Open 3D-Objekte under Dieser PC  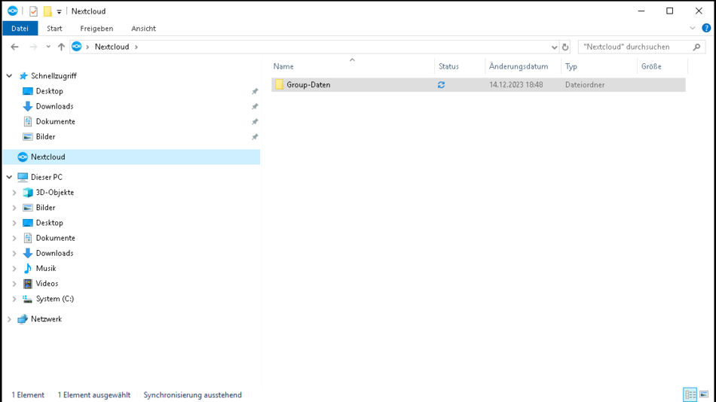tap(55, 193)
